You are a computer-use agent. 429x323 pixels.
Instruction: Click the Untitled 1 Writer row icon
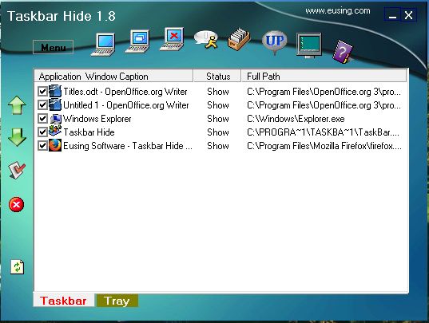[x=55, y=104]
